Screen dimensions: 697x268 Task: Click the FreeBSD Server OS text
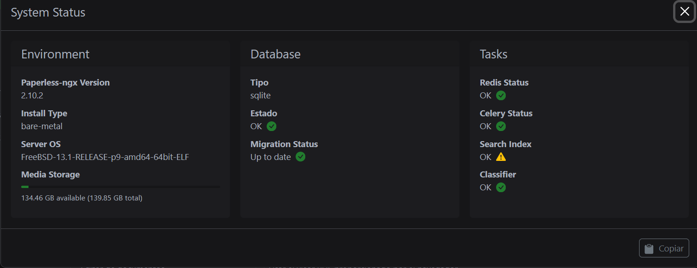point(105,157)
